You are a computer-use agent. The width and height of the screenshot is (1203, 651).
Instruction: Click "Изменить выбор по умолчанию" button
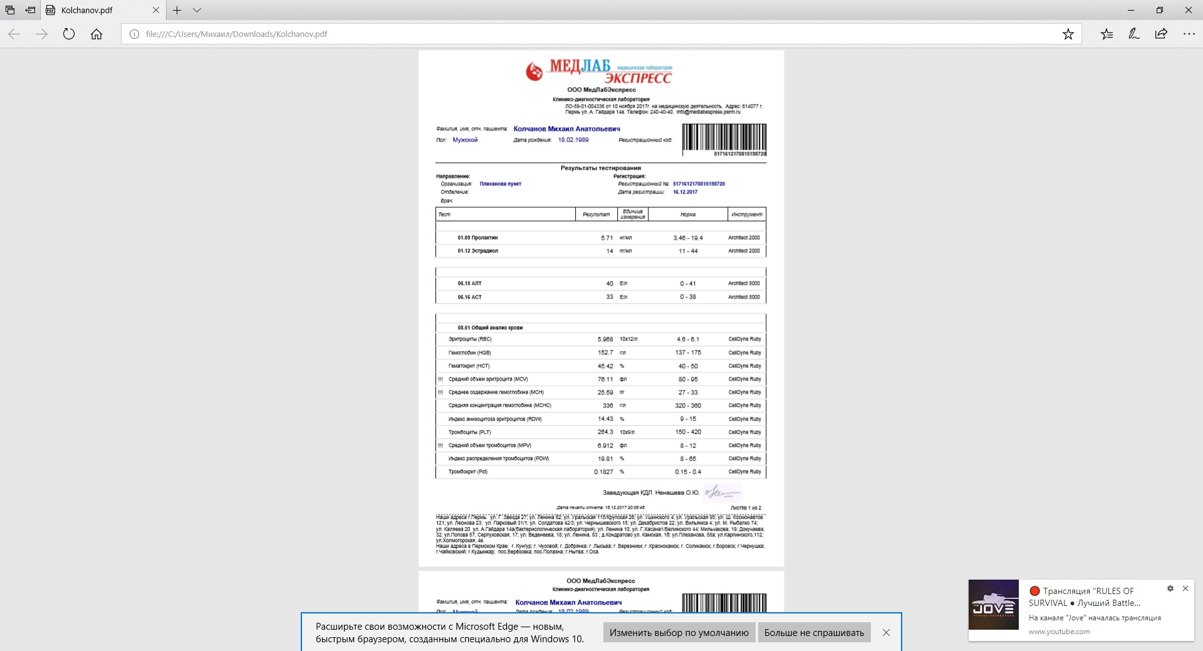coord(679,633)
